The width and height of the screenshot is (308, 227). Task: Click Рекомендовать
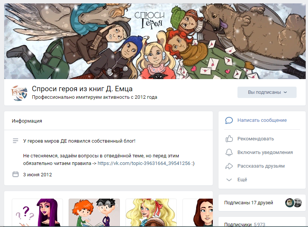pos(256,139)
